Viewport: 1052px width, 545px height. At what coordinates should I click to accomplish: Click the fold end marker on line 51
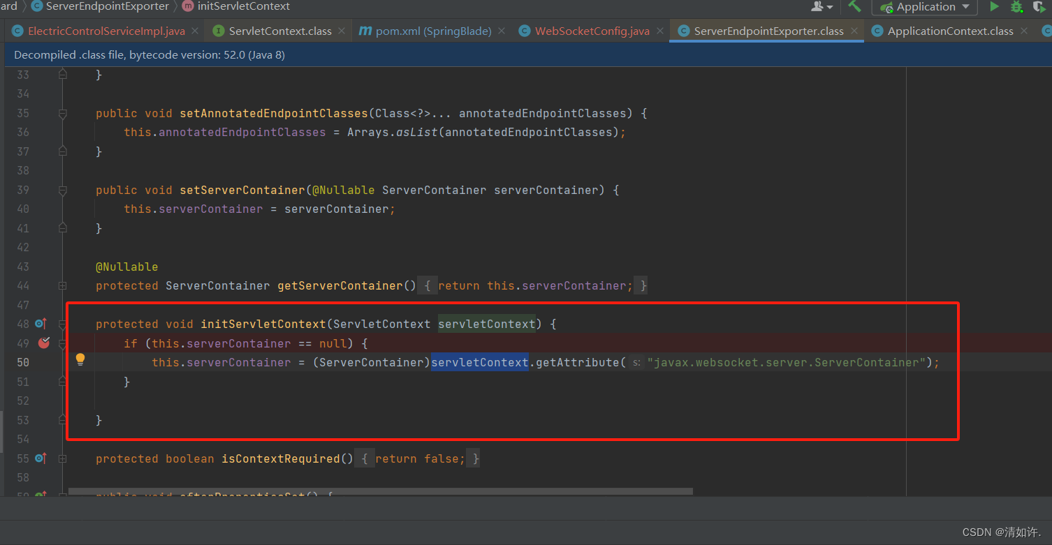click(x=63, y=381)
